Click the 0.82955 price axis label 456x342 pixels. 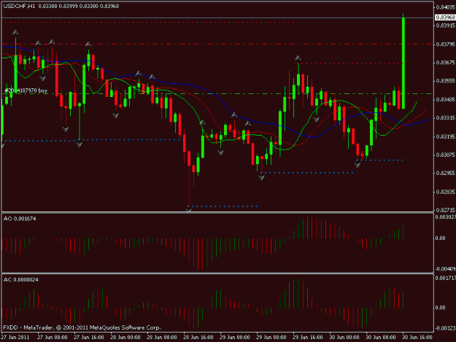446,173
